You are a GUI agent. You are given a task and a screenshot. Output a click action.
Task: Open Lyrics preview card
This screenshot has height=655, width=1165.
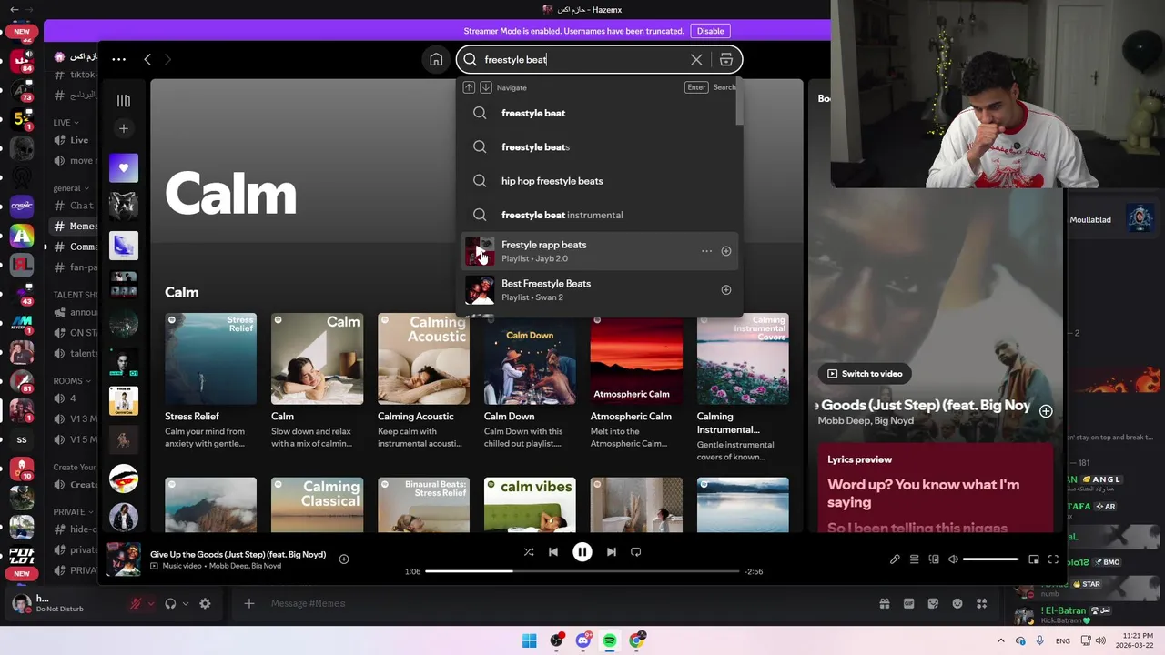936,488
